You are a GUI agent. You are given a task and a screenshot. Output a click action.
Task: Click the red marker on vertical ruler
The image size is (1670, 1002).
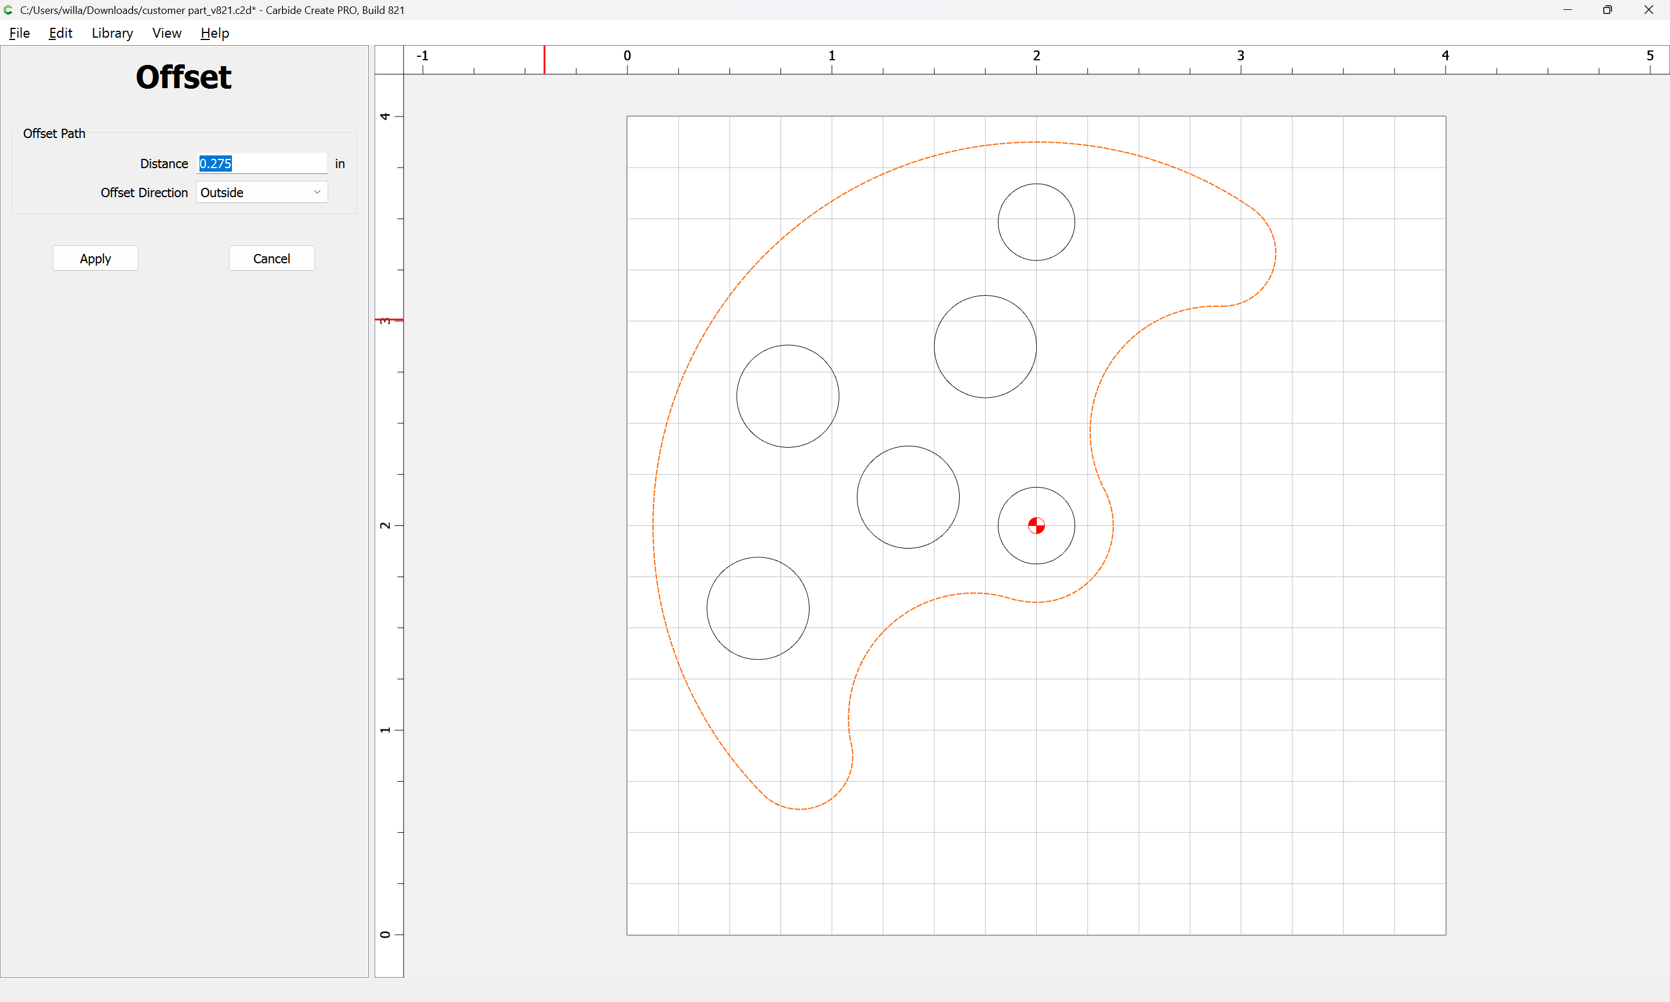coord(389,320)
